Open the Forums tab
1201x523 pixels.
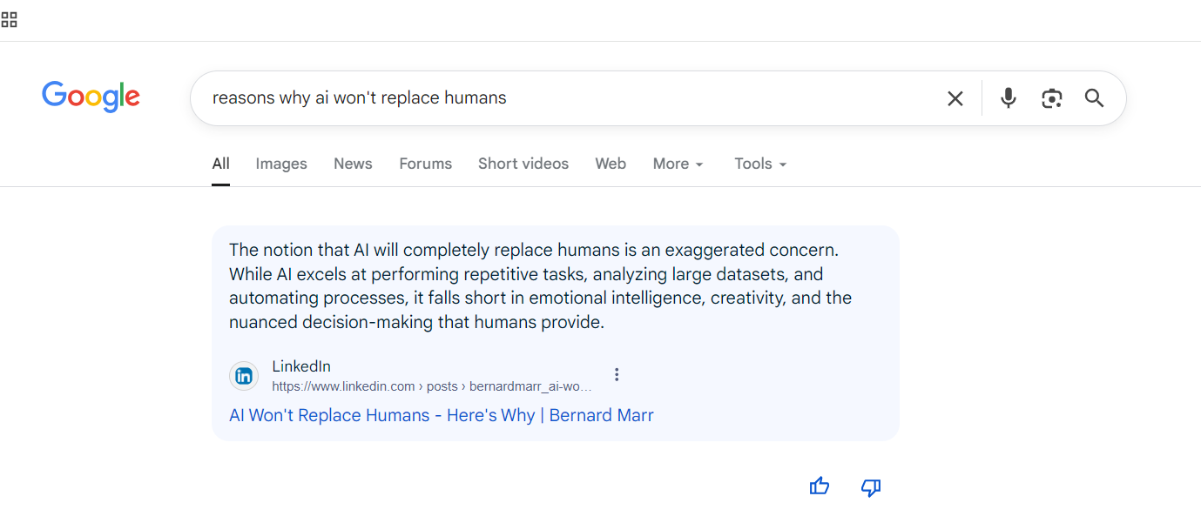pos(425,164)
